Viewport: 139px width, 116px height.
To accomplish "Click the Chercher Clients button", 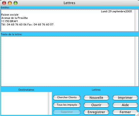I will click(67, 98).
